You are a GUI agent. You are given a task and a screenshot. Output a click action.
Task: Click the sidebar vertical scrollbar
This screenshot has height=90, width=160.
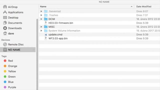point(37,54)
